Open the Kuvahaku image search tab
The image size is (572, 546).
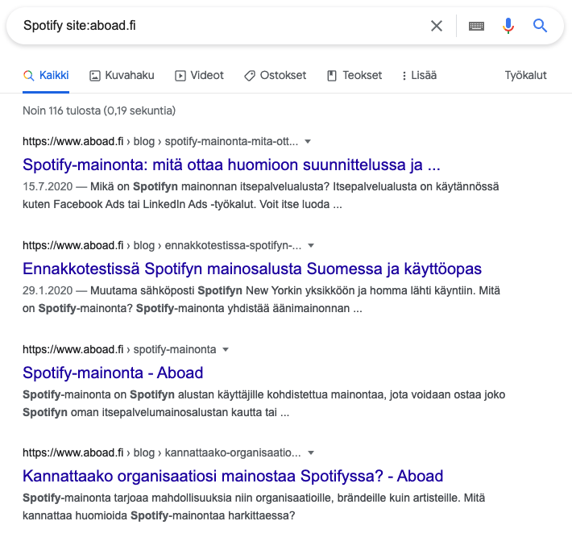122,75
